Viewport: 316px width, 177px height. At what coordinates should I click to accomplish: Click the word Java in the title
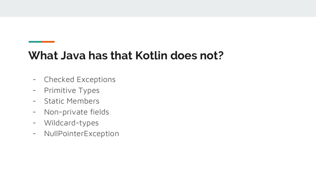(x=73, y=56)
